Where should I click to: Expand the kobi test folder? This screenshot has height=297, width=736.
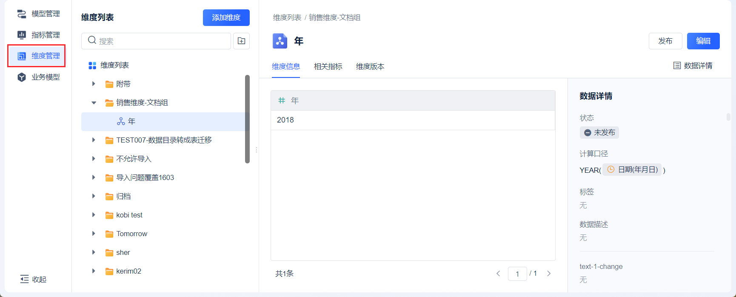coord(94,215)
